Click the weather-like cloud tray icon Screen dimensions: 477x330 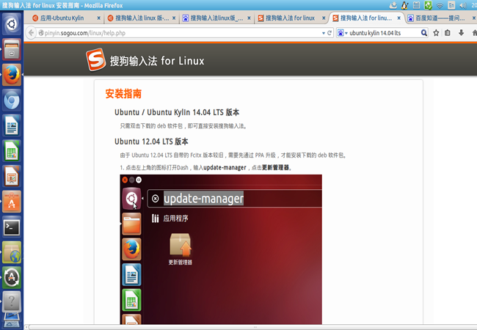coord(393,5)
